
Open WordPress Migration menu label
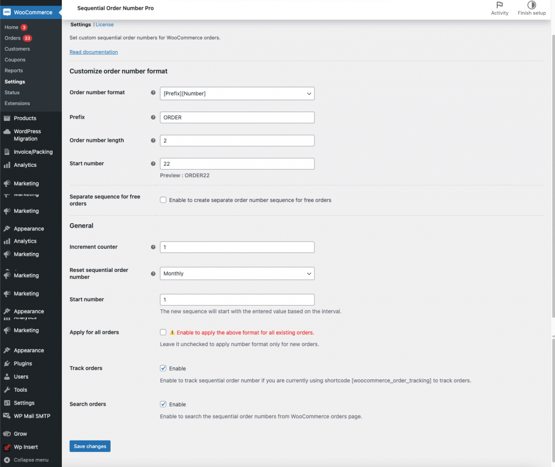(27, 135)
